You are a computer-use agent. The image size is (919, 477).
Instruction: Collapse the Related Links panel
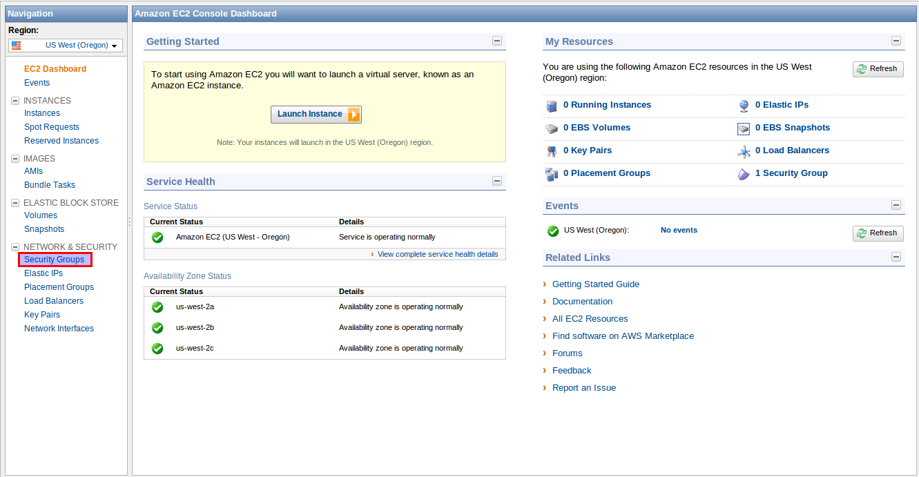(x=896, y=257)
